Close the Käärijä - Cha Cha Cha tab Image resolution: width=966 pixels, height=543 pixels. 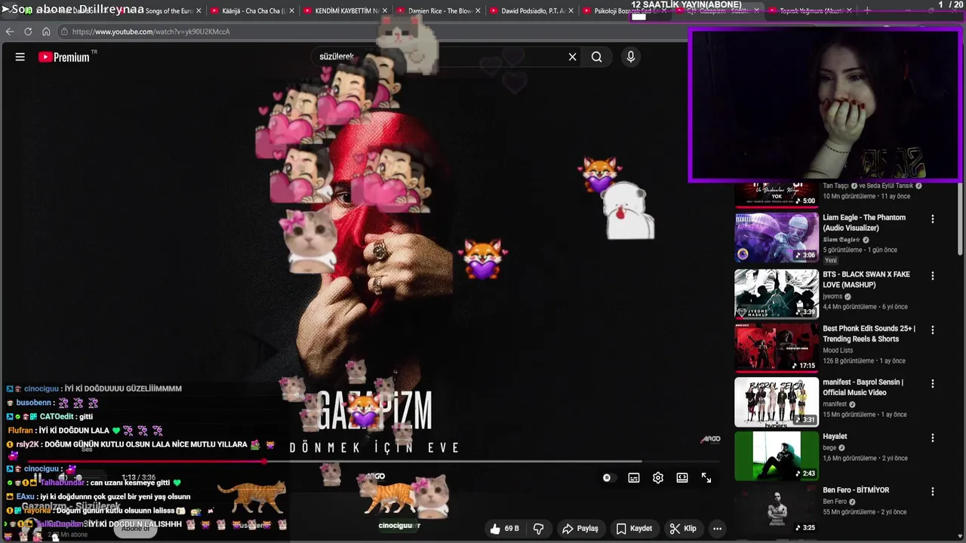click(291, 11)
